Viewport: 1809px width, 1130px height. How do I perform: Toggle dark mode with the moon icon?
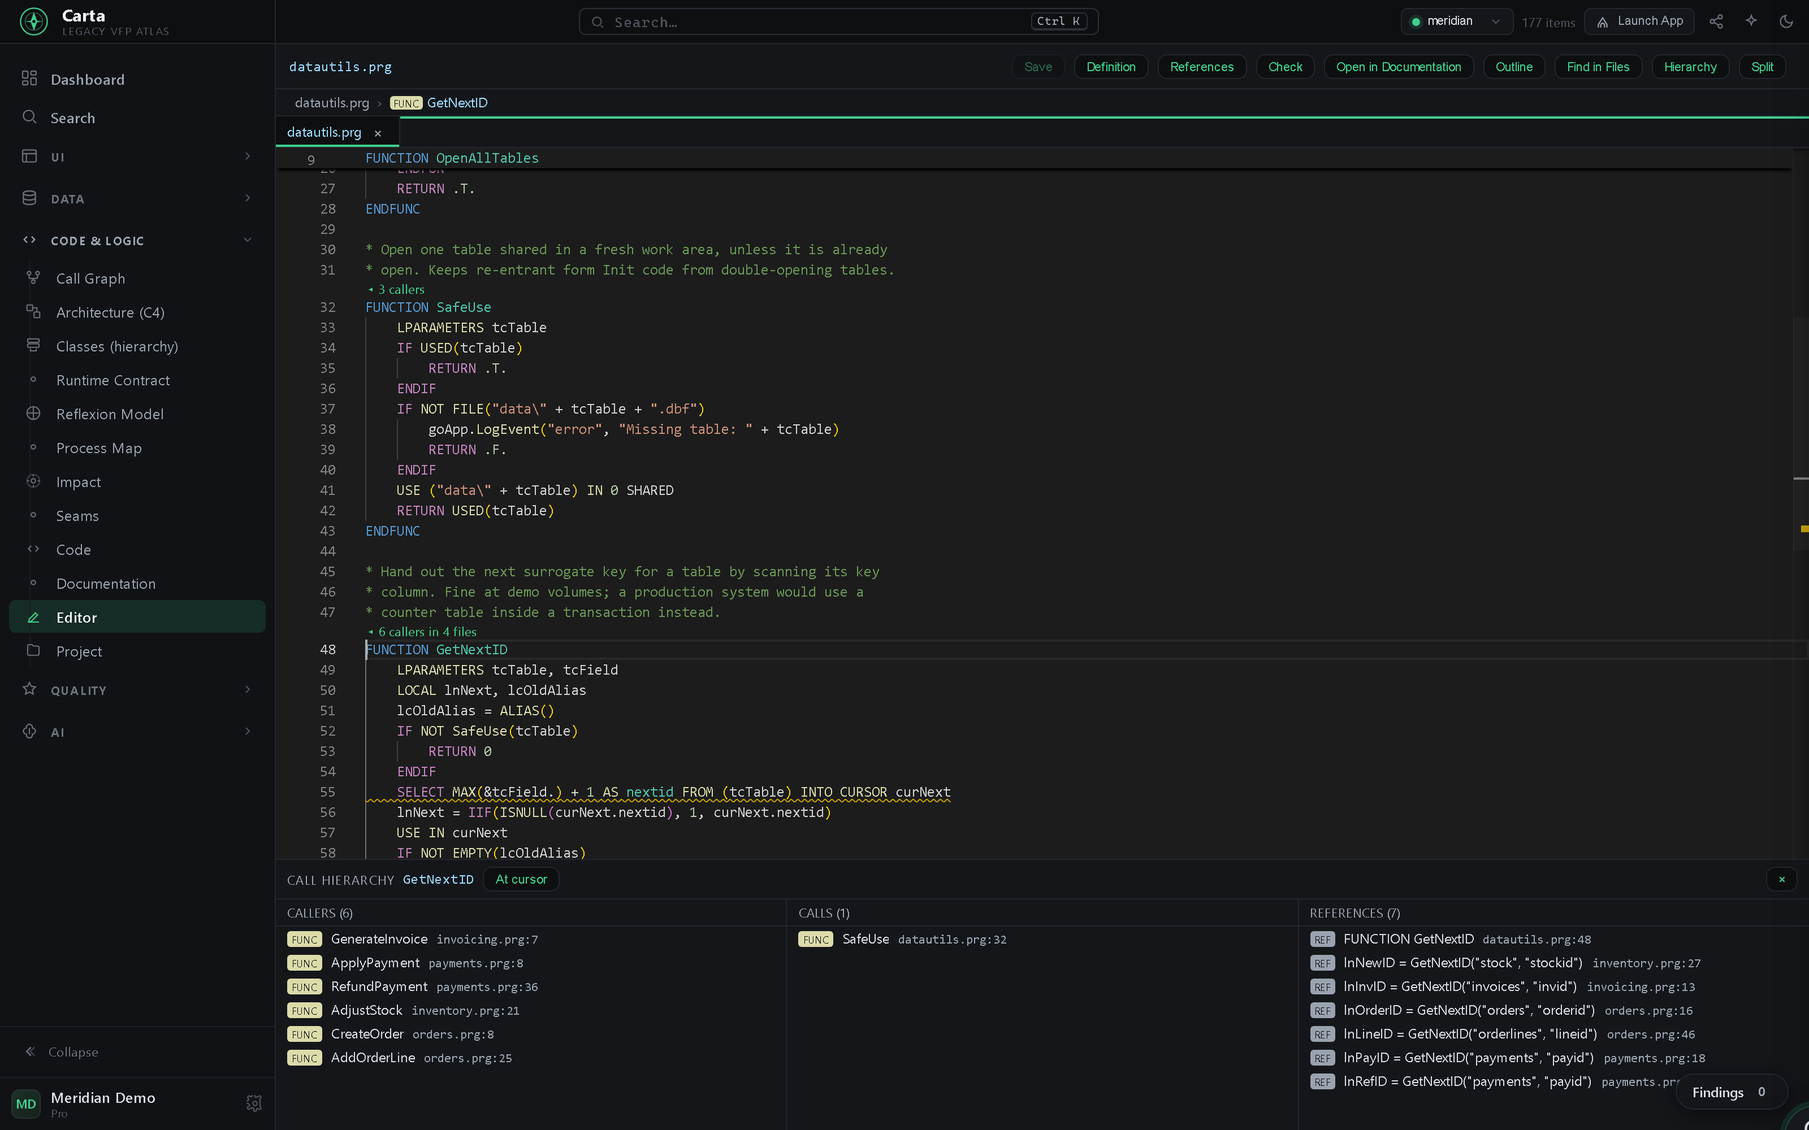point(1786,21)
